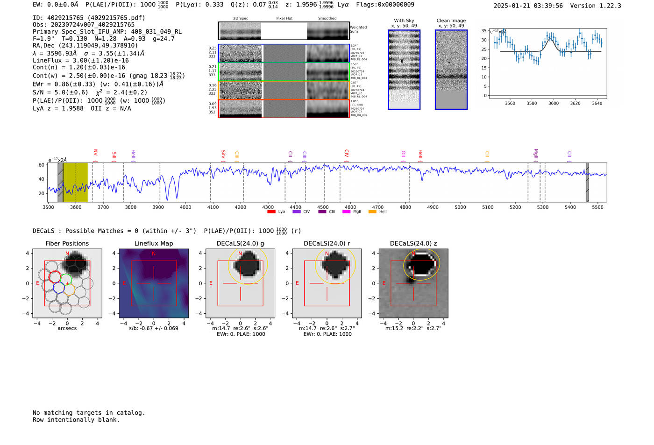The width and height of the screenshot is (654, 445).
Task: Click the DECaLS(24.0) z cutout image
Action: click(x=413, y=283)
